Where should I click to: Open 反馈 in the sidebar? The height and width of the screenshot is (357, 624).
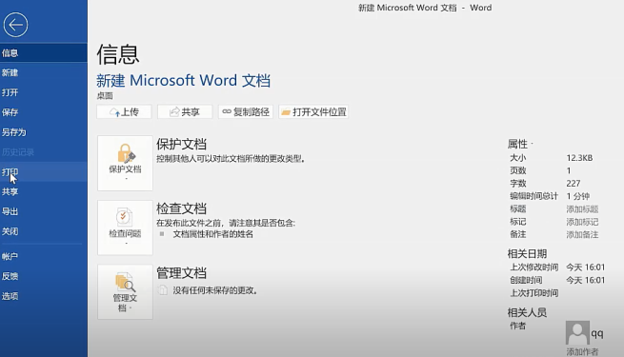click(44, 276)
